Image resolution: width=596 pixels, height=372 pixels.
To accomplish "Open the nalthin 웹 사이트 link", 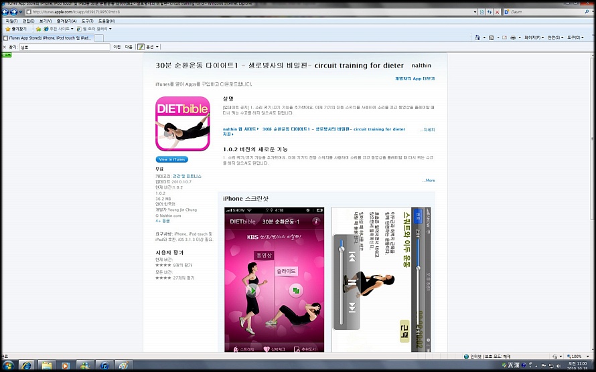I will click(240, 129).
